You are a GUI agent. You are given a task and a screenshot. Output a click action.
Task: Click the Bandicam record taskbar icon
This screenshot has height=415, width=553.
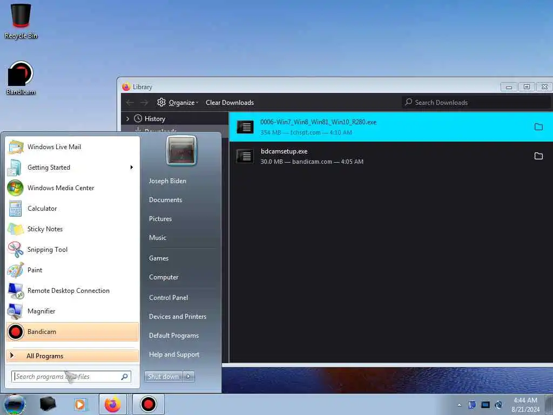(x=148, y=404)
